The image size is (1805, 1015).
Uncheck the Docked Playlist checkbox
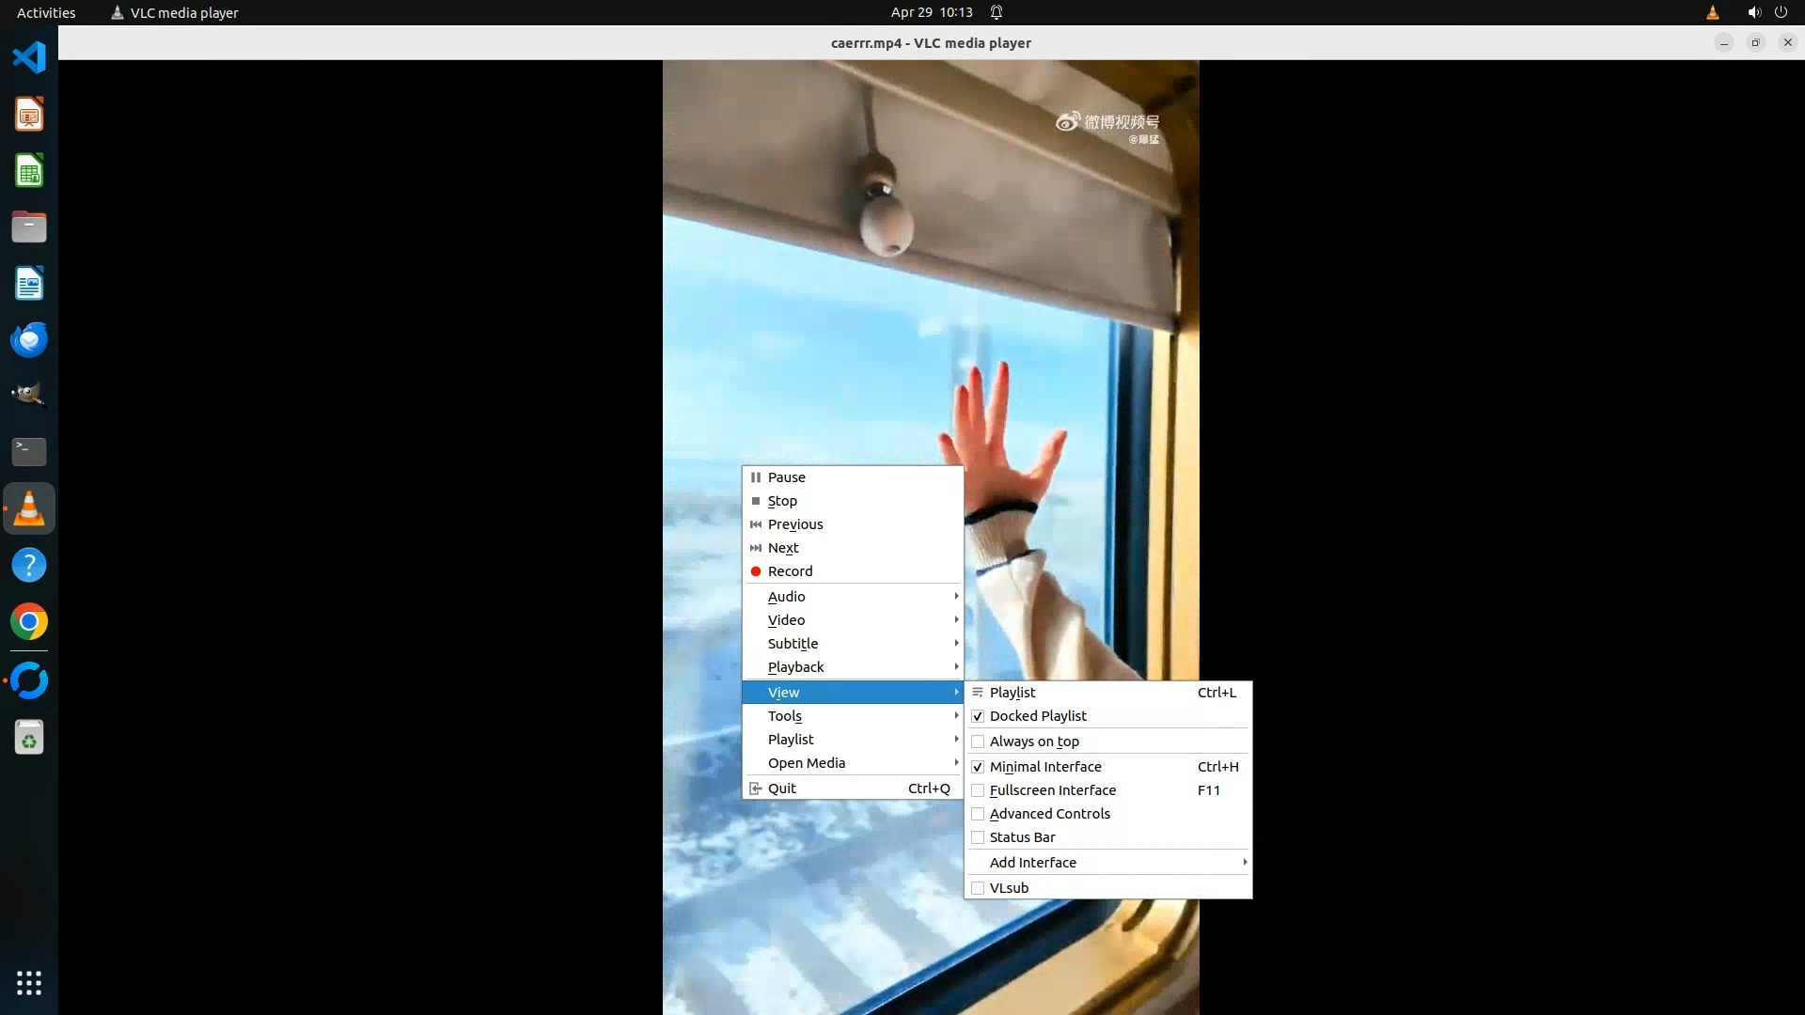tap(978, 716)
